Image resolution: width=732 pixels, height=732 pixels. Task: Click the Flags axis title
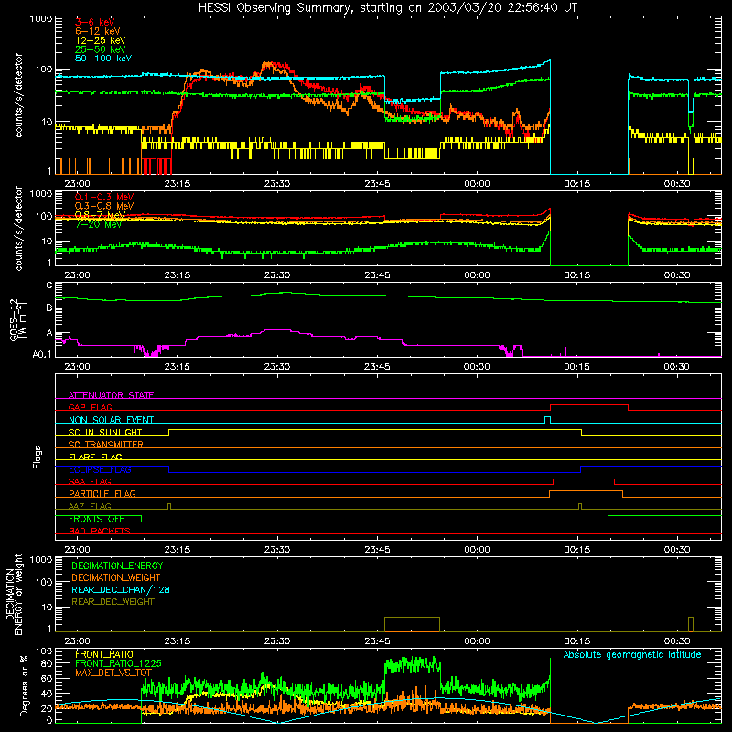(38, 457)
